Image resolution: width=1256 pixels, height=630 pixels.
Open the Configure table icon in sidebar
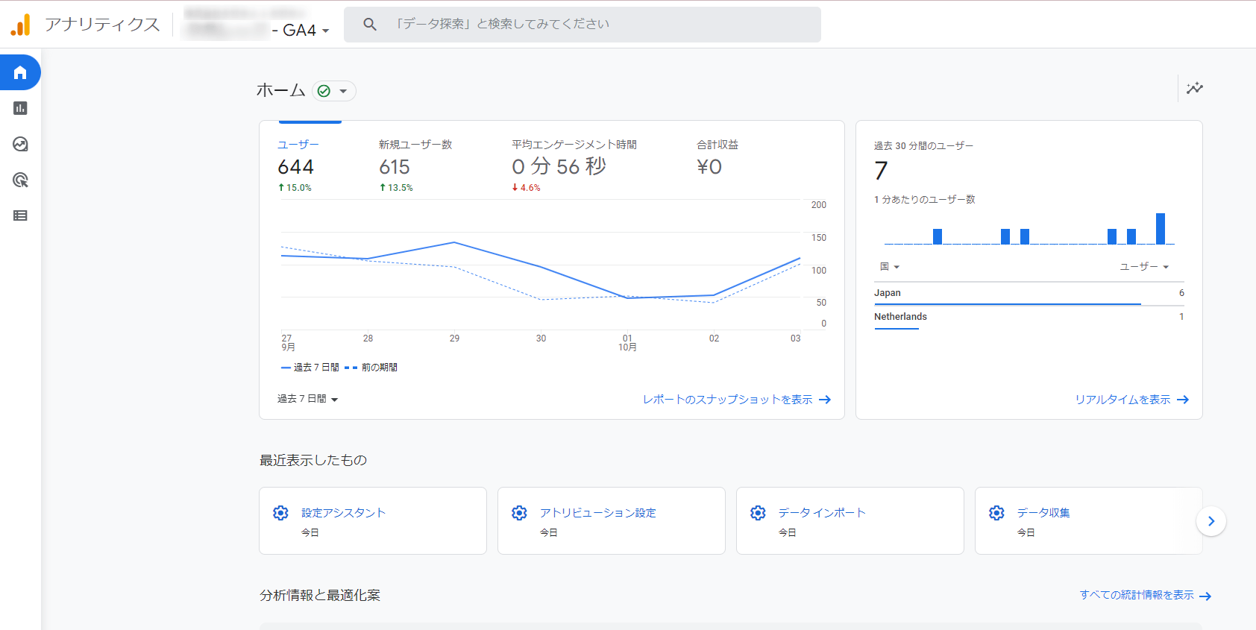[20, 215]
